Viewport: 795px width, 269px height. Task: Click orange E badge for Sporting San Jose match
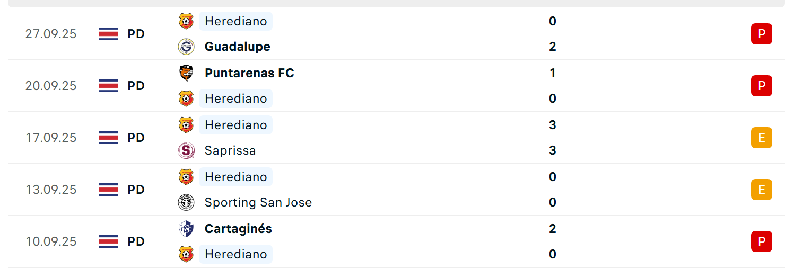(762, 190)
